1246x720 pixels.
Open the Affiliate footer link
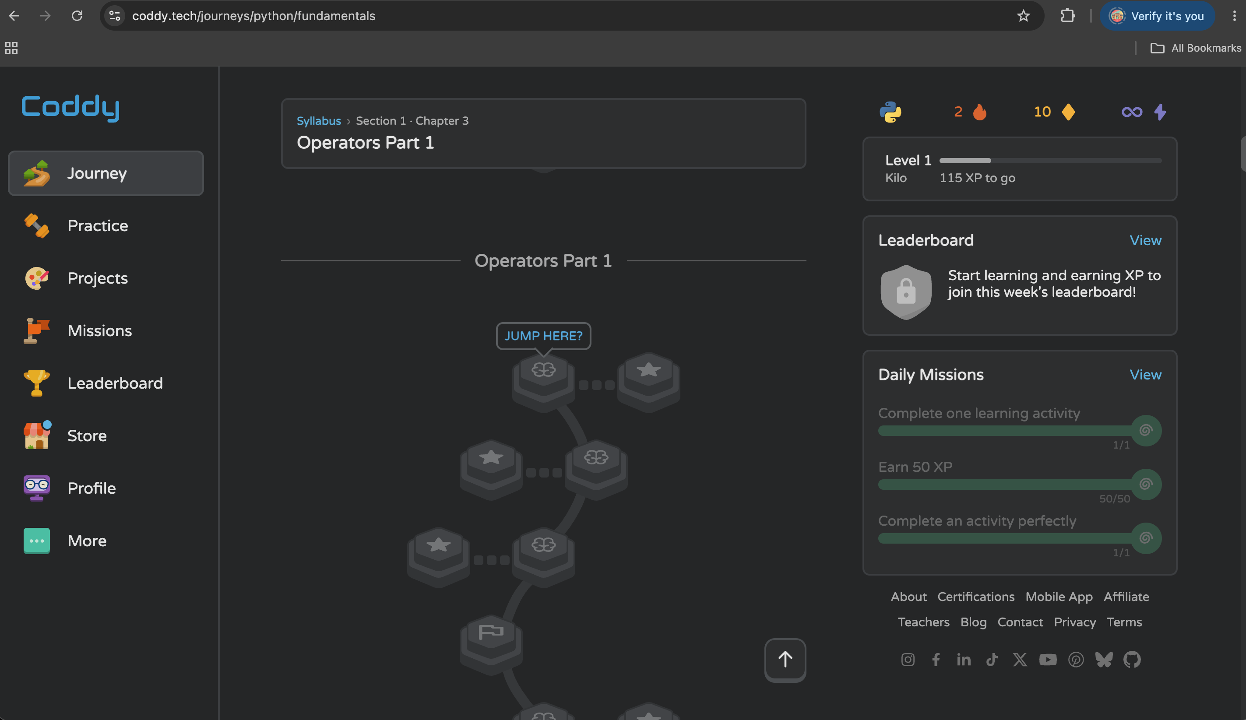(x=1126, y=597)
